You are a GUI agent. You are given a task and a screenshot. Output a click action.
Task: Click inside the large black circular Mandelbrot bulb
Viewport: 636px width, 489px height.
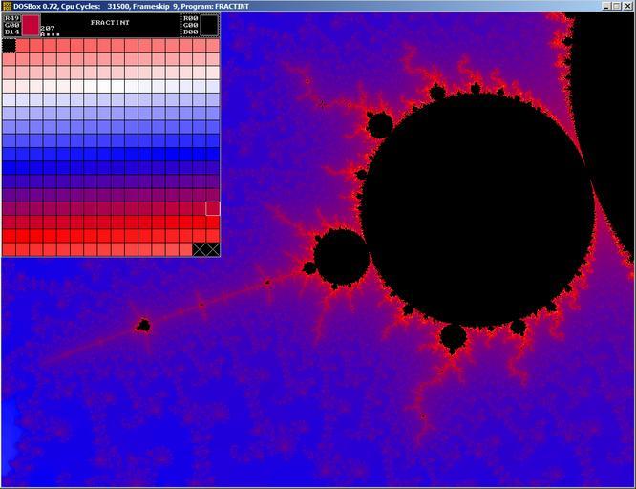pos(477,205)
